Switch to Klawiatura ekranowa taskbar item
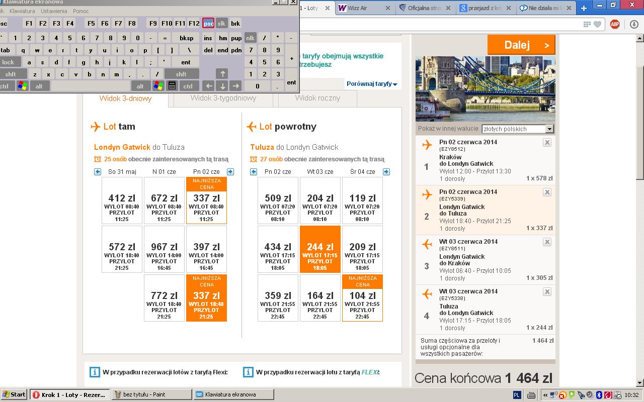This screenshot has width=644, height=402. [234, 394]
